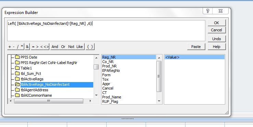
Task: Close the Expression Builder window
Action: tap(220, 11)
